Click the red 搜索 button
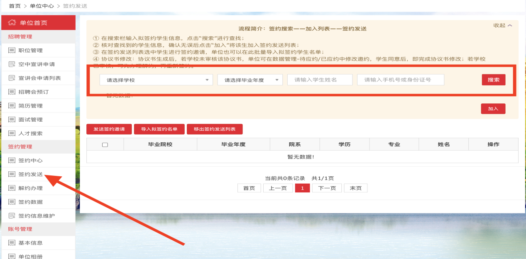The image size is (526, 259). 494,80
